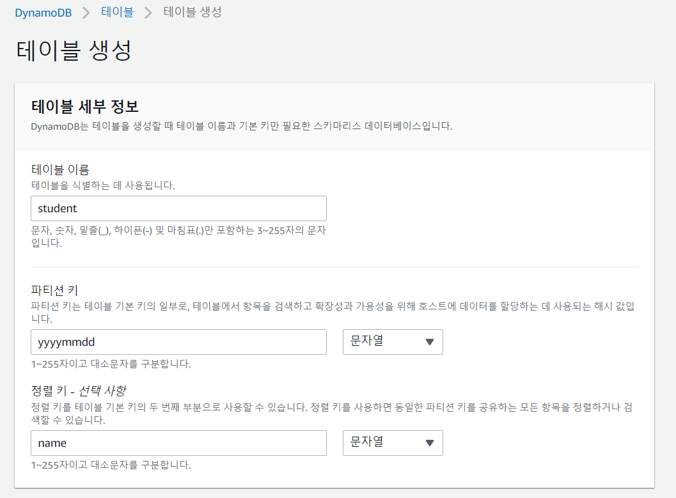Click the 정렬 키 - 선택 사항 label
Screen dimensions: 676x498
[79, 391]
